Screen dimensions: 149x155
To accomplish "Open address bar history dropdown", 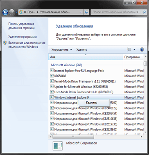I will coord(81,12).
